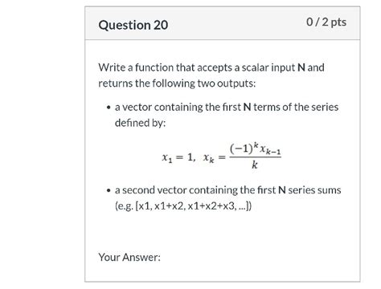Click the xk term left of equals sign
Viewport: 381px width, 289px height.
[209, 158]
